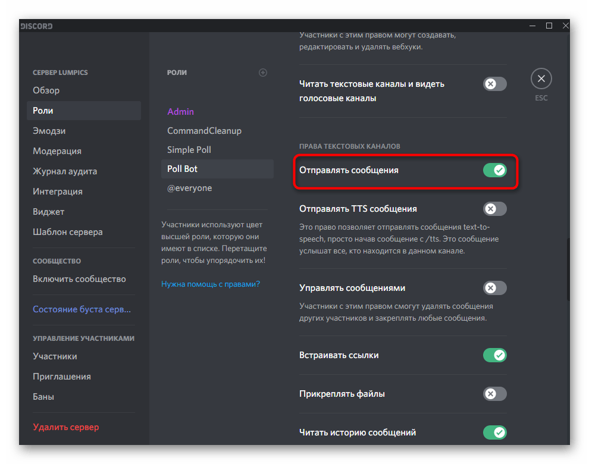This screenshot has height=464, width=589.
Task: Open the Эмодзи settings section
Action: 84,131
